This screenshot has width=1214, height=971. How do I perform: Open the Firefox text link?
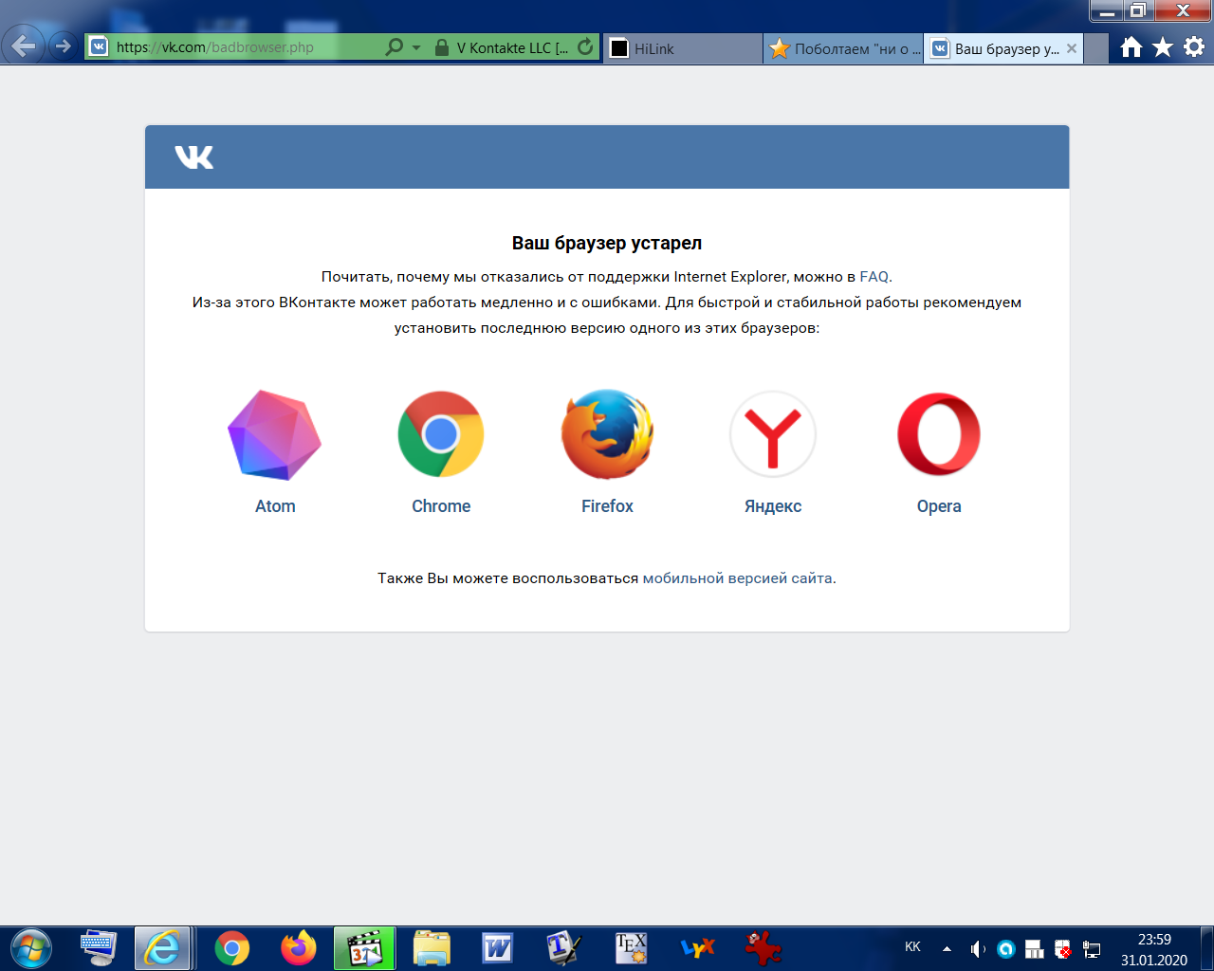pos(607,506)
